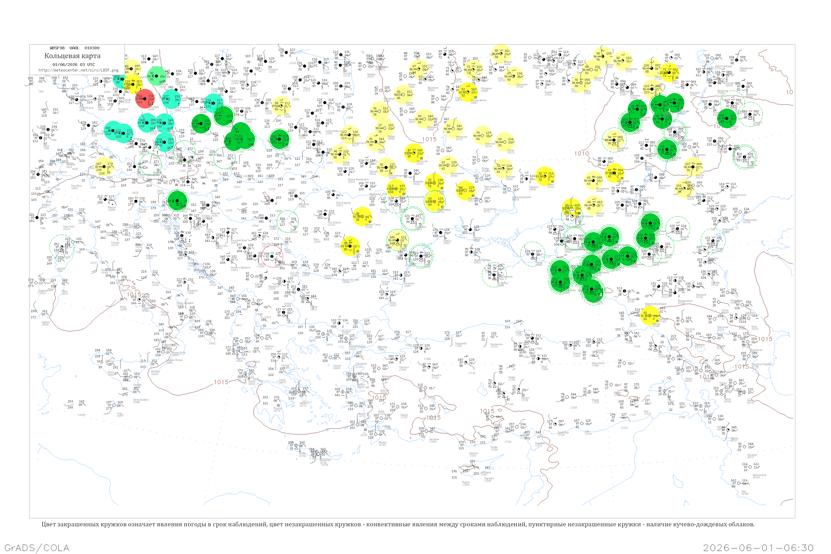
Task: Click the 'Mlawa 12270' station label
Action: tap(306, 89)
